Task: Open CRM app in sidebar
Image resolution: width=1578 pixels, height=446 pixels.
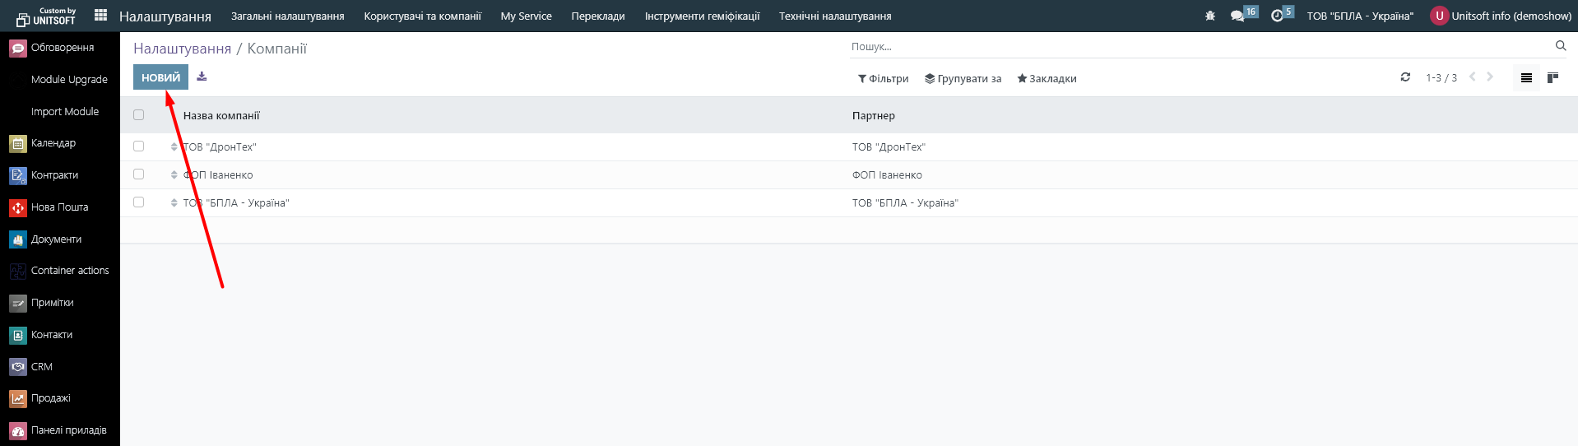Action: point(59,367)
